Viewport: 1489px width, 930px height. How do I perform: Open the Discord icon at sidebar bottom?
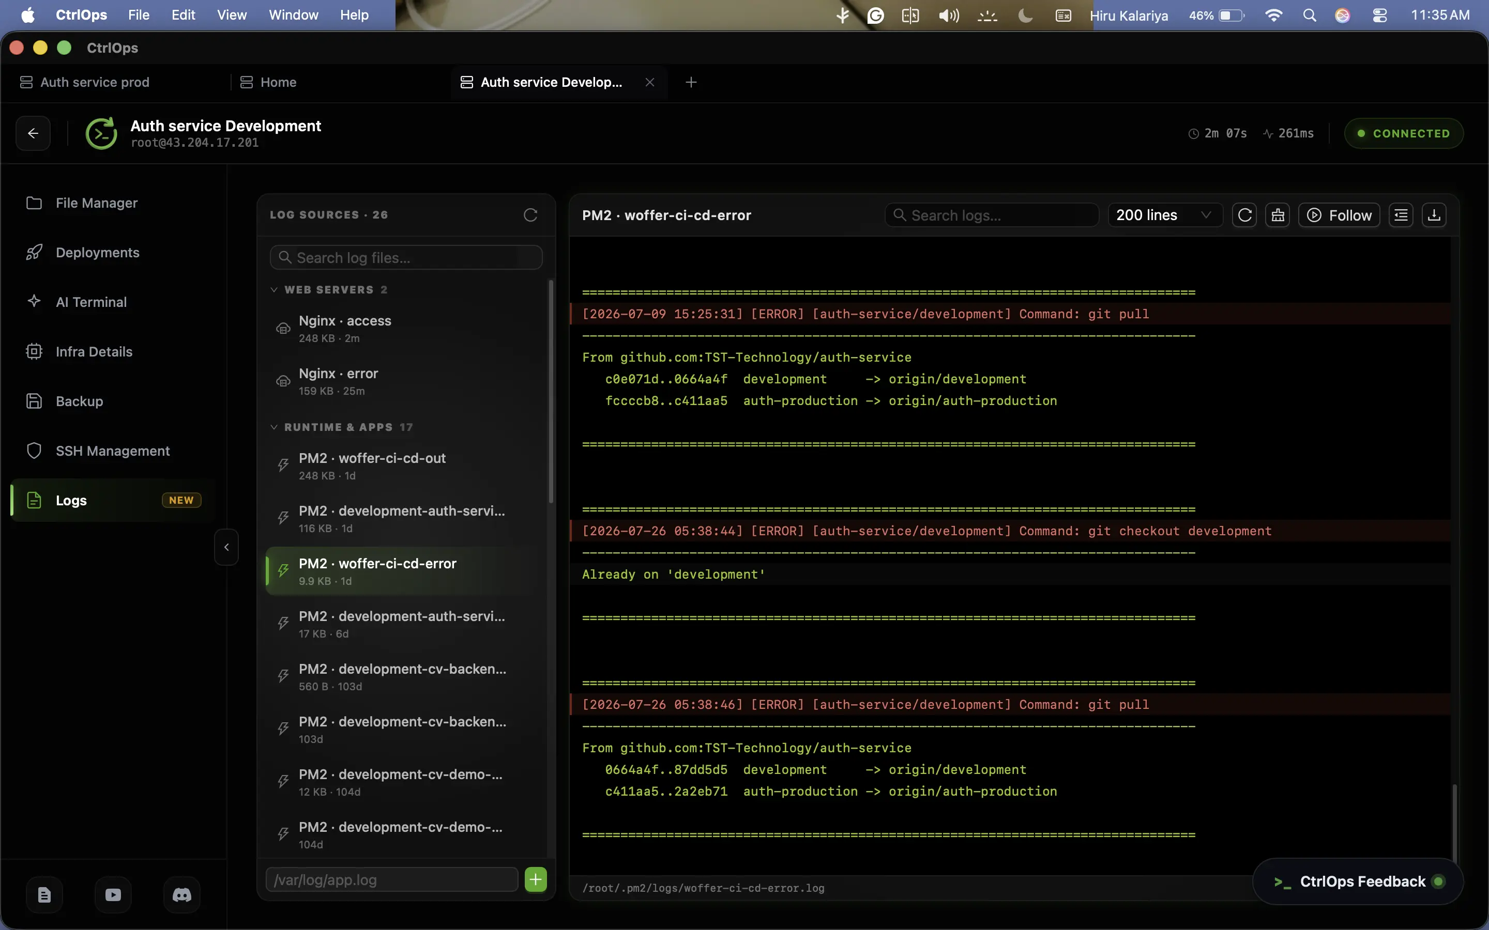point(181,894)
